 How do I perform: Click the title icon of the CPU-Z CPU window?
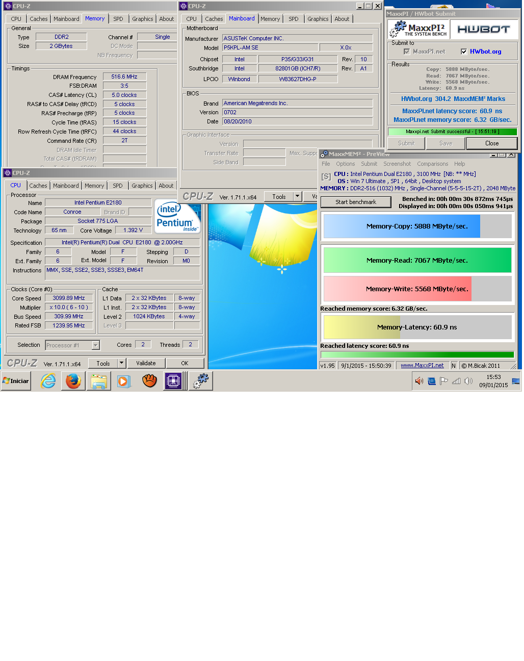click(8, 173)
